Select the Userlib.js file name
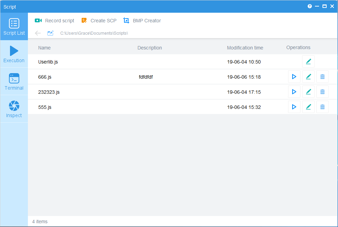The height and width of the screenshot is (227, 338). 48,62
